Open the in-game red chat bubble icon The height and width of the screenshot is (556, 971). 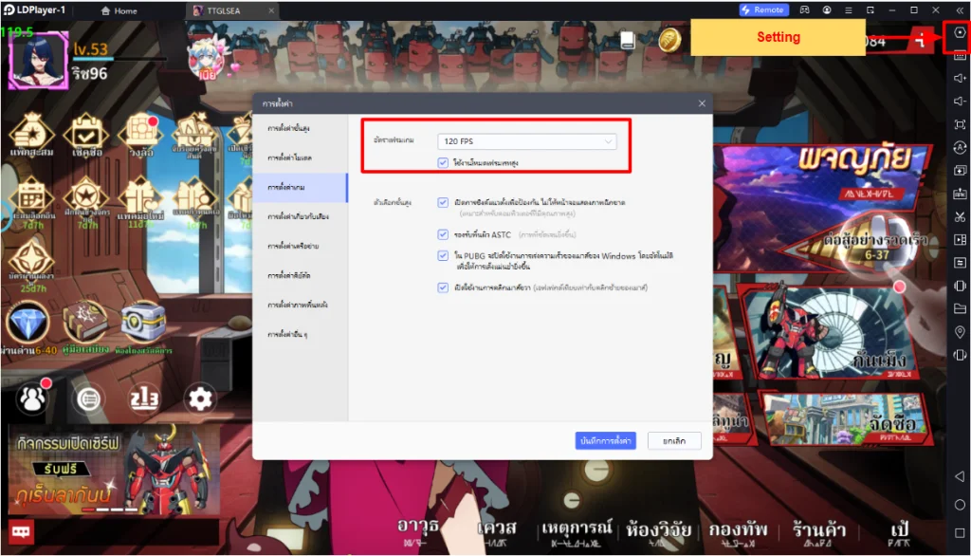coord(21,532)
